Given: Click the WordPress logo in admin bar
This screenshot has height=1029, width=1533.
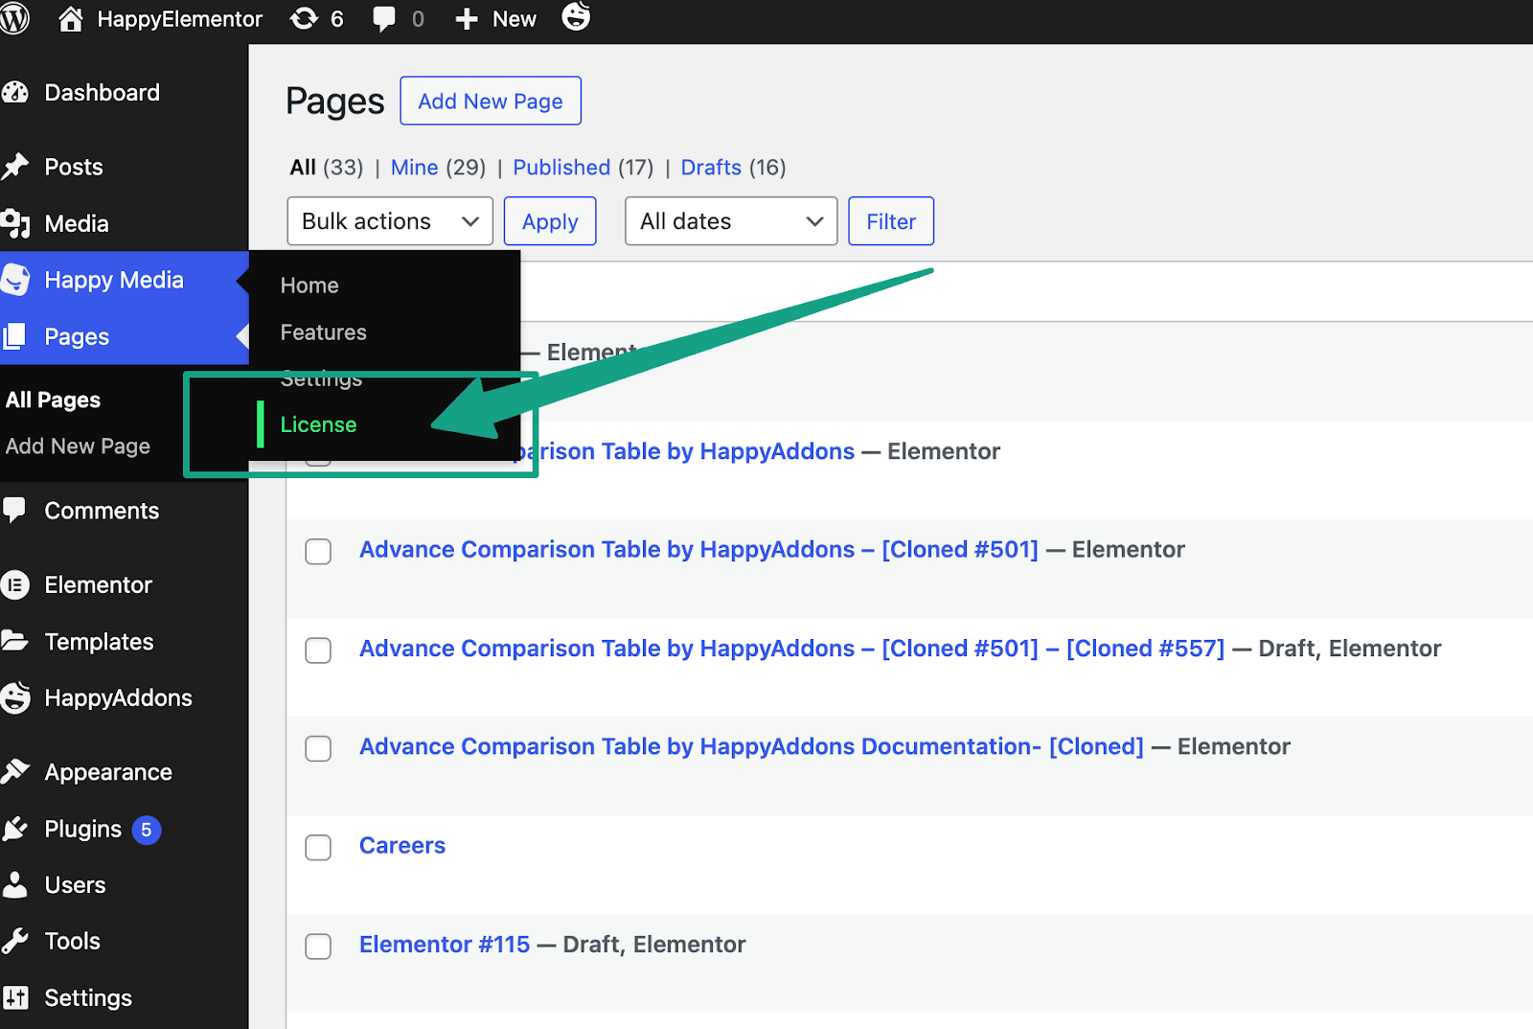Looking at the screenshot, I should [x=13, y=19].
